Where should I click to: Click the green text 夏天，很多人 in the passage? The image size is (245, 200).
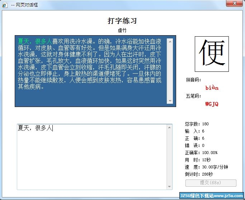tap(35, 41)
